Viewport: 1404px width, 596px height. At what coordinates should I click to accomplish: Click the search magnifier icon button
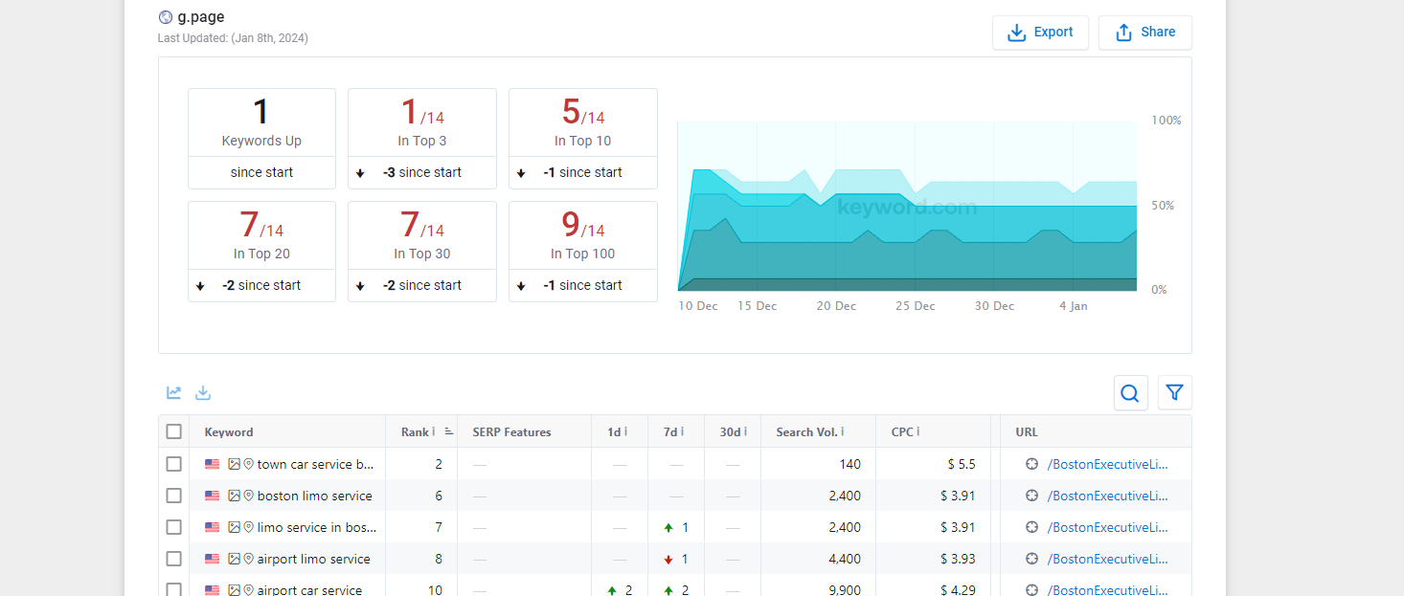[x=1130, y=393]
